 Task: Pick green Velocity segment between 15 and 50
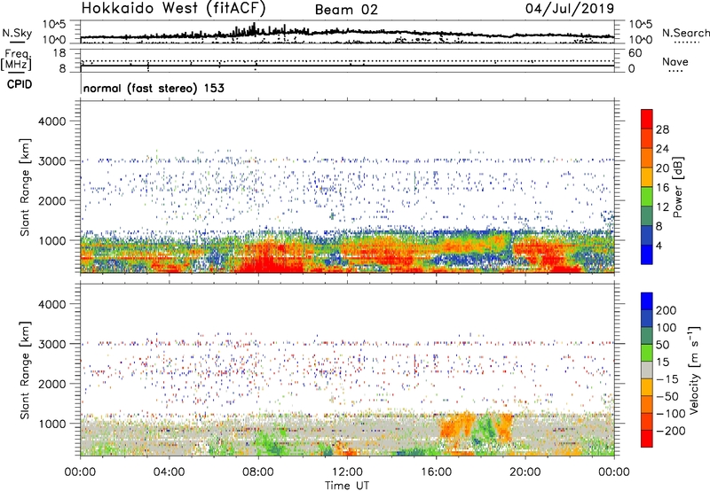click(647, 353)
